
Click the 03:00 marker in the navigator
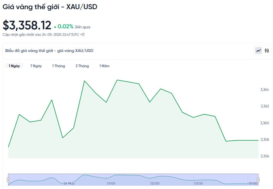(199, 183)
